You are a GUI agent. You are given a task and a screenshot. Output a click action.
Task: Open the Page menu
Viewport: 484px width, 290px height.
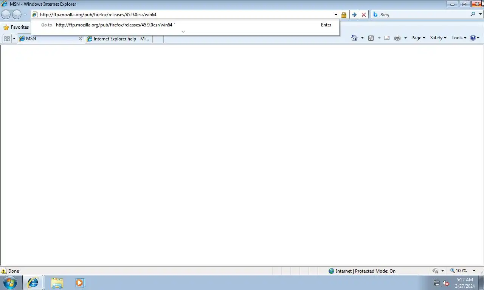click(x=418, y=38)
